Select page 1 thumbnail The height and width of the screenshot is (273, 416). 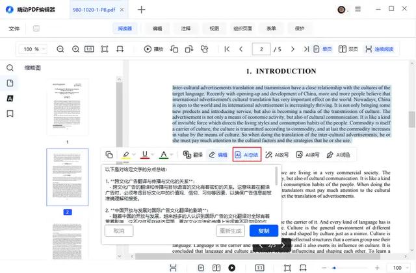coord(68,107)
